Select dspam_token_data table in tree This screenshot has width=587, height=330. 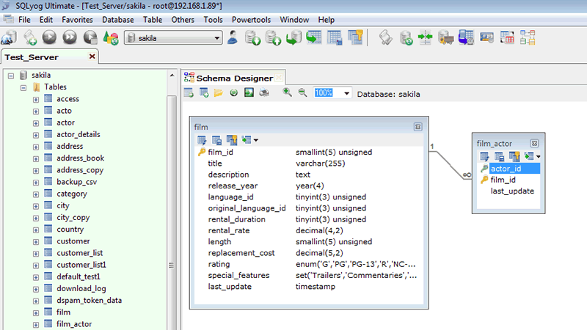coord(89,301)
